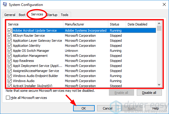
Task: Confirm changes with the OK button
Action: (x=84, y=108)
